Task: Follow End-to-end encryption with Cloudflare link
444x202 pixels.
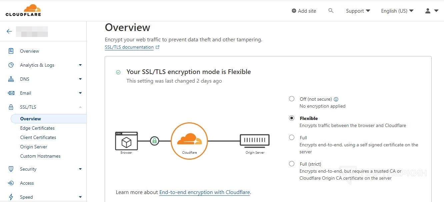Action: tap(204, 192)
